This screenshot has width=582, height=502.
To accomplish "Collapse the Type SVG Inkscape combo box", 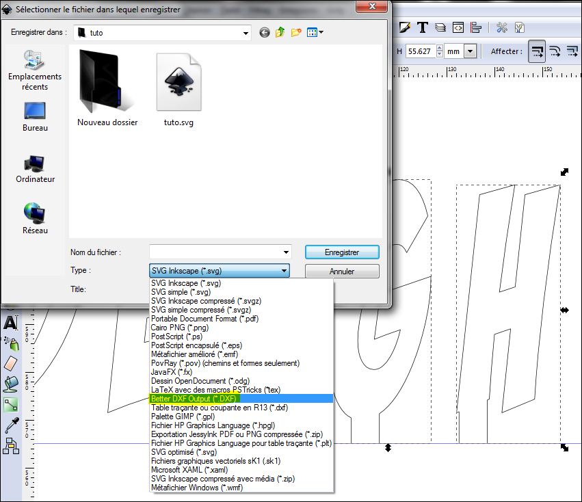I will point(220,271).
